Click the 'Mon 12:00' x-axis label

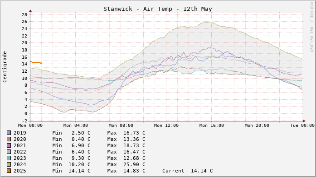pos(166,126)
